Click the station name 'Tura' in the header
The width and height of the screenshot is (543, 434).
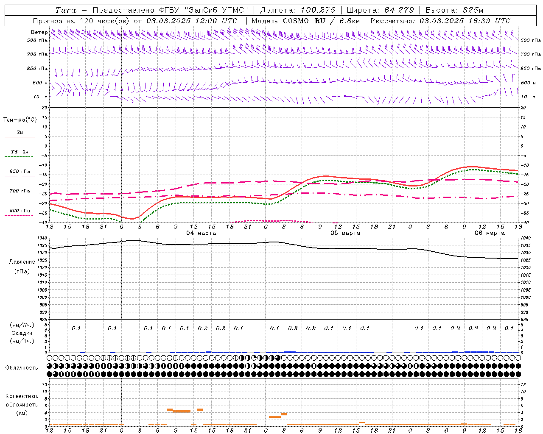pyautogui.click(x=66, y=10)
